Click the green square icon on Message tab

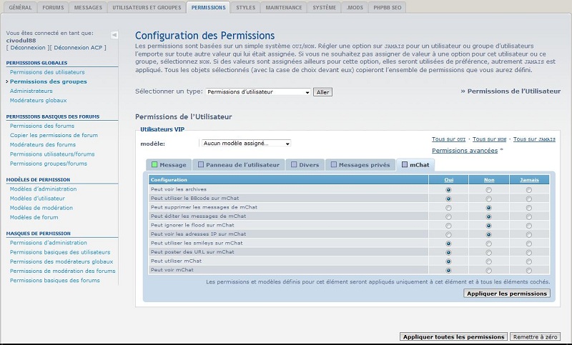(x=154, y=165)
